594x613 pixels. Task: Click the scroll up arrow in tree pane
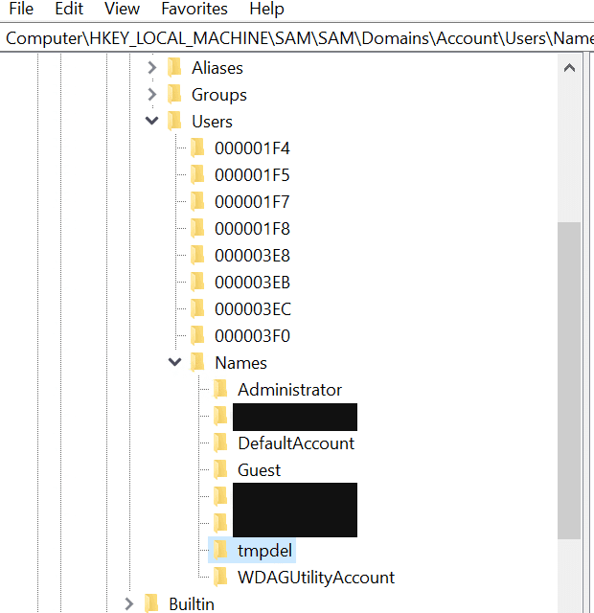pos(569,68)
